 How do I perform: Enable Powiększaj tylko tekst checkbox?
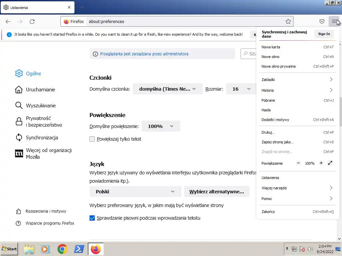pyautogui.click(x=92, y=139)
